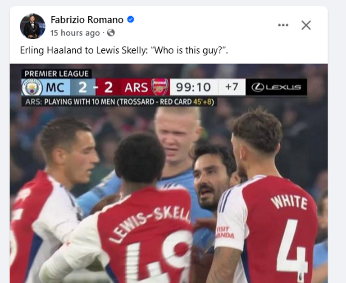Click the Manchester City crest in scoreboard
The height and width of the screenshot is (283, 346).
pos(32,87)
